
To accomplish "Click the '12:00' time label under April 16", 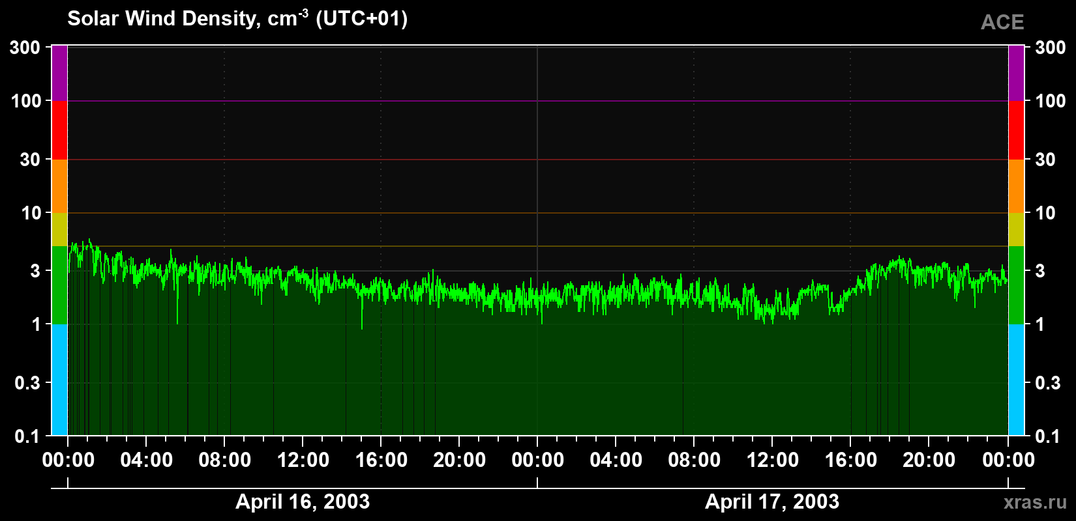I will click(x=303, y=460).
